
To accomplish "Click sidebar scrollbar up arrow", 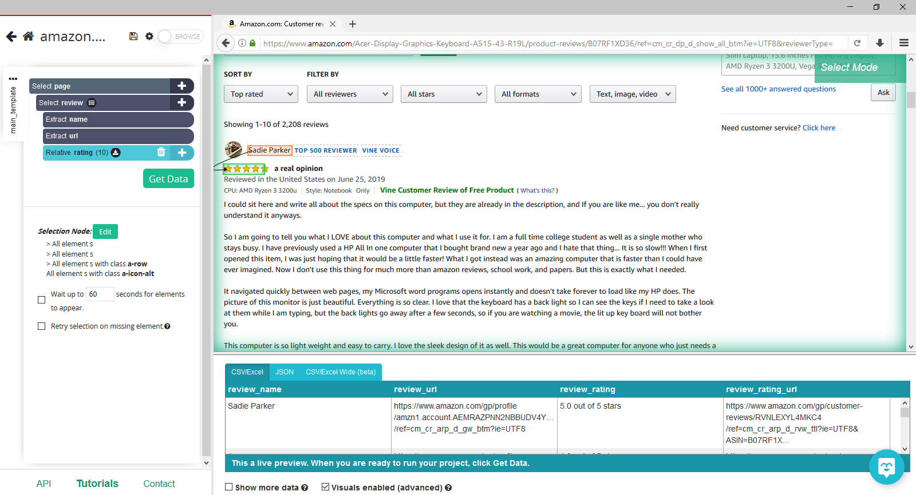I will [x=206, y=60].
